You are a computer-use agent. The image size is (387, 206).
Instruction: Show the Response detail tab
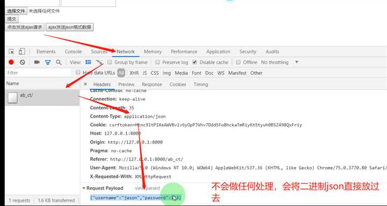point(152,84)
